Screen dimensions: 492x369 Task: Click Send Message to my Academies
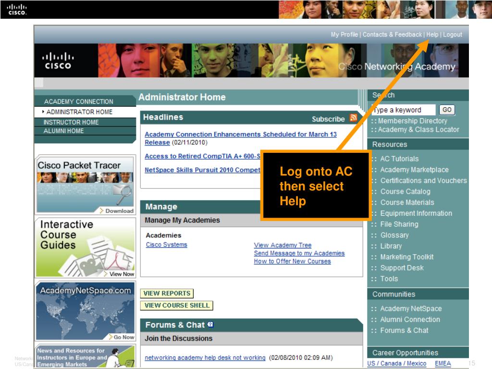tap(299, 253)
